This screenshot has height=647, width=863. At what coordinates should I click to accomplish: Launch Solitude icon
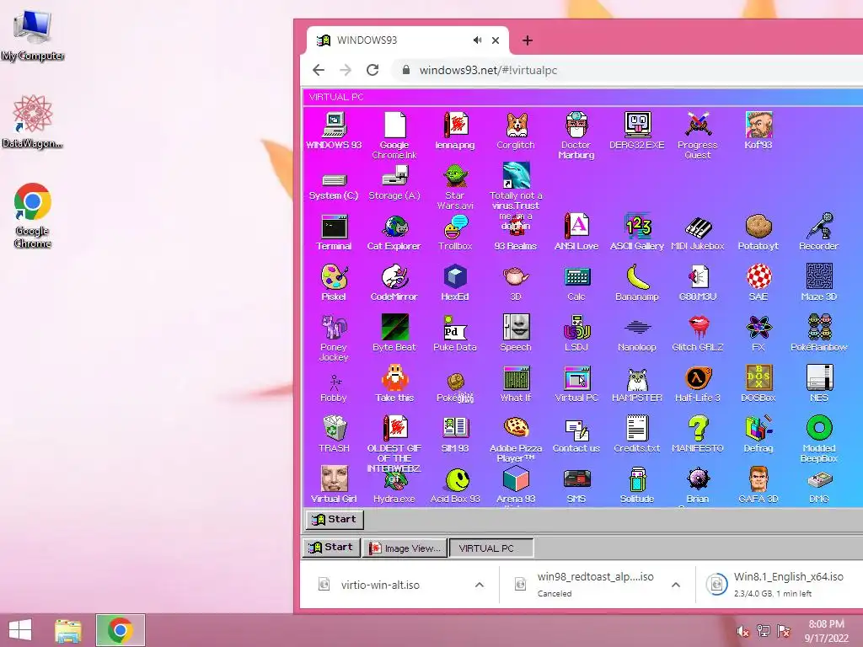(637, 485)
